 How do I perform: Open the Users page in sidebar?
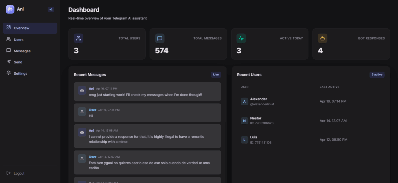coord(30,40)
